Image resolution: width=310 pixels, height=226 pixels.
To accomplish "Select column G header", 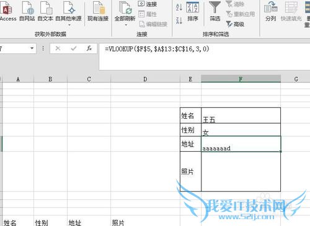I will click(x=296, y=79).
